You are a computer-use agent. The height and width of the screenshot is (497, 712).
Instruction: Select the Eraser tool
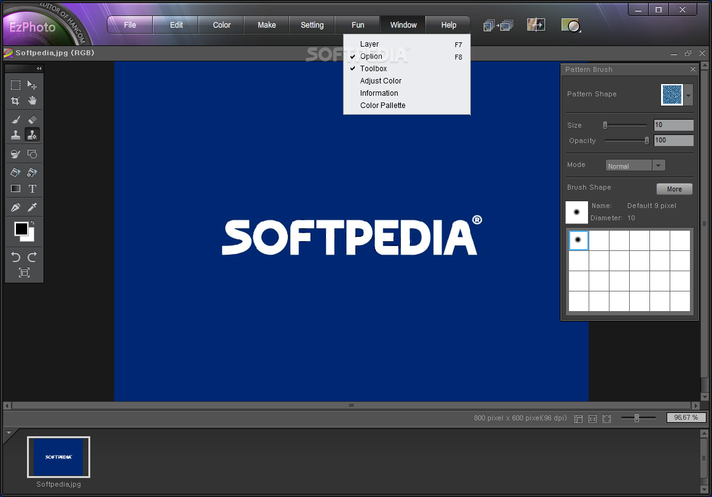[32, 120]
